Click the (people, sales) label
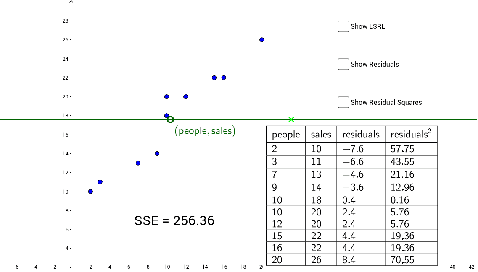This screenshot has height=272, width=478. tap(205, 131)
